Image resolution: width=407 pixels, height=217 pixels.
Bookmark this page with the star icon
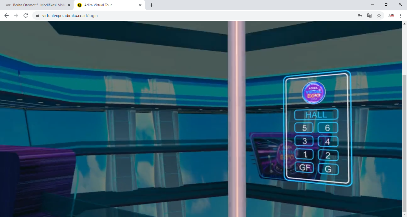tap(379, 15)
